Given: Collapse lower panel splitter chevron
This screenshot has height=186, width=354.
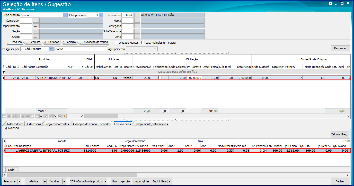Looking at the screenshot, I should point(176,120).
